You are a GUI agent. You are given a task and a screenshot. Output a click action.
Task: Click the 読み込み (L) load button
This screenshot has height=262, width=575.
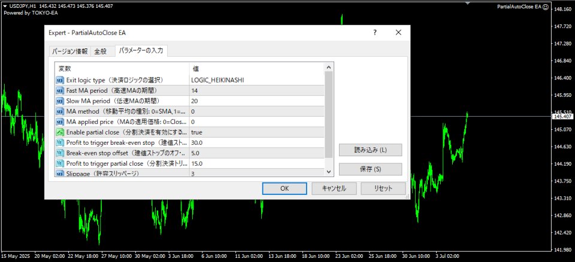click(370, 150)
